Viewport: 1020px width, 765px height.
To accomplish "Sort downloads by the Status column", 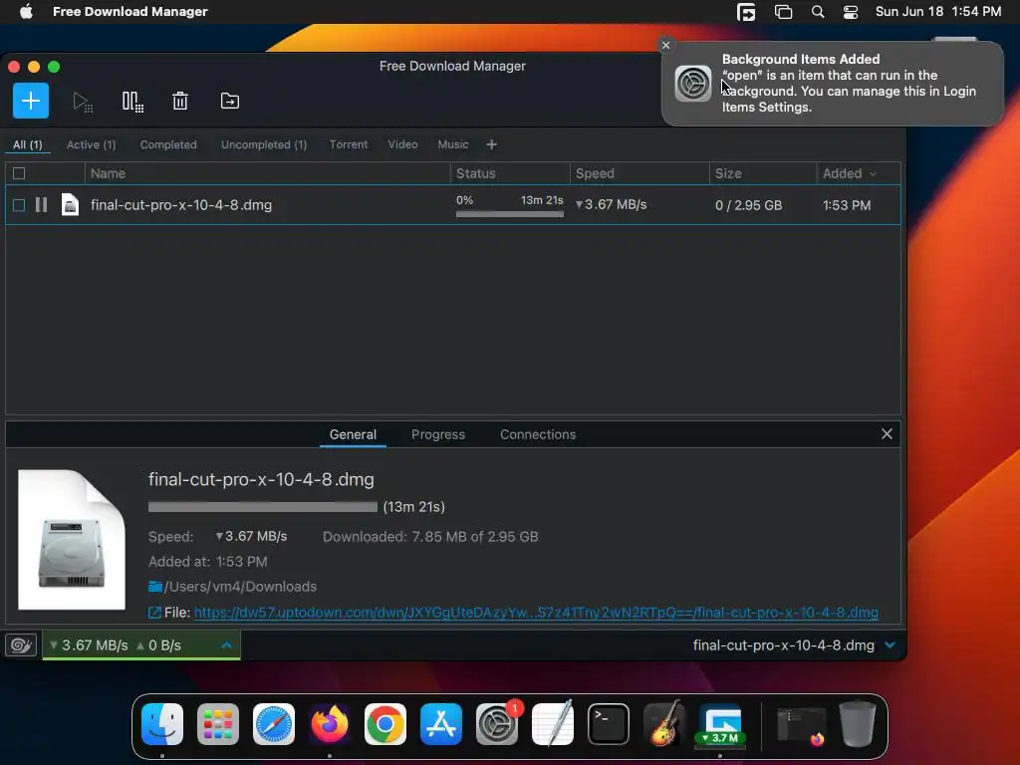I will point(510,173).
